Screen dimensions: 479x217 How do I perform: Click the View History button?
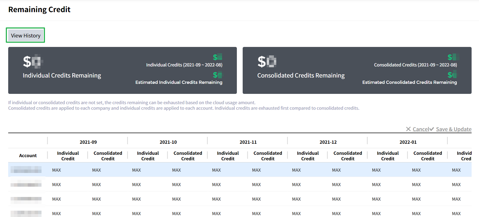point(26,35)
